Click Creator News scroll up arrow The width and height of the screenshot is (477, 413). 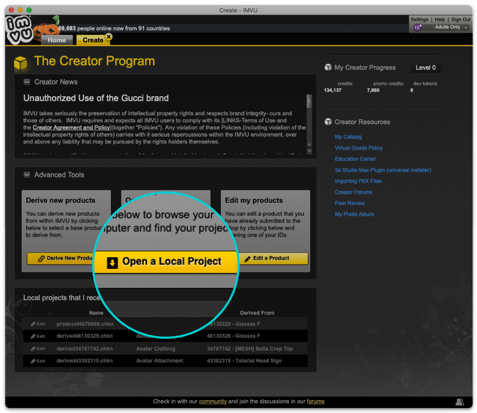pyautogui.click(x=309, y=144)
